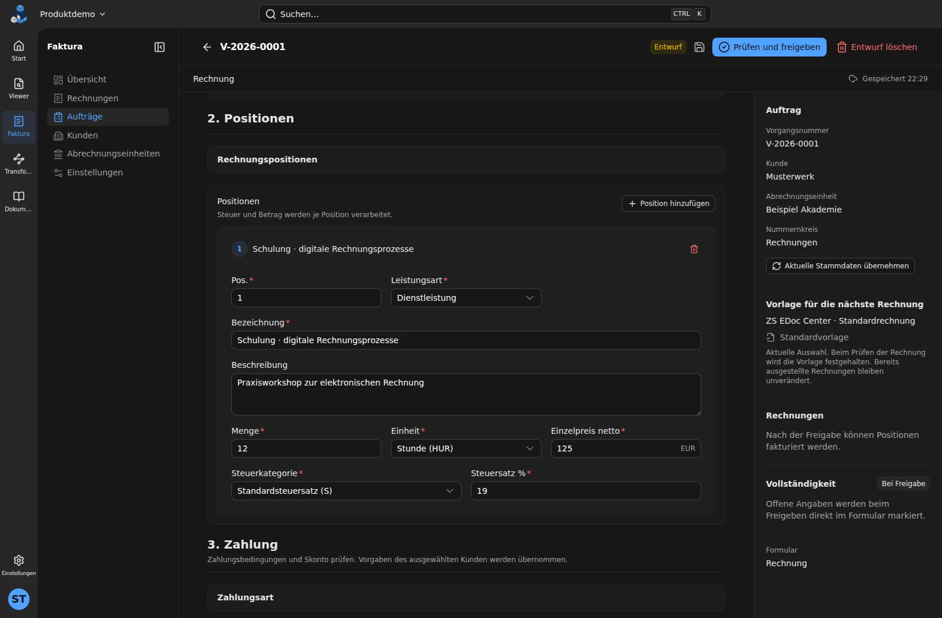Click the Menge field
The width and height of the screenshot is (942, 618).
pos(306,448)
